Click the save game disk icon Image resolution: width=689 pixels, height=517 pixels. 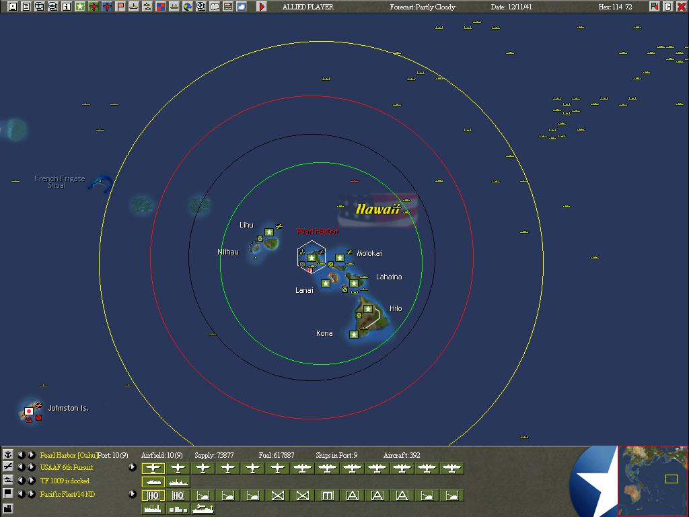pos(12,7)
